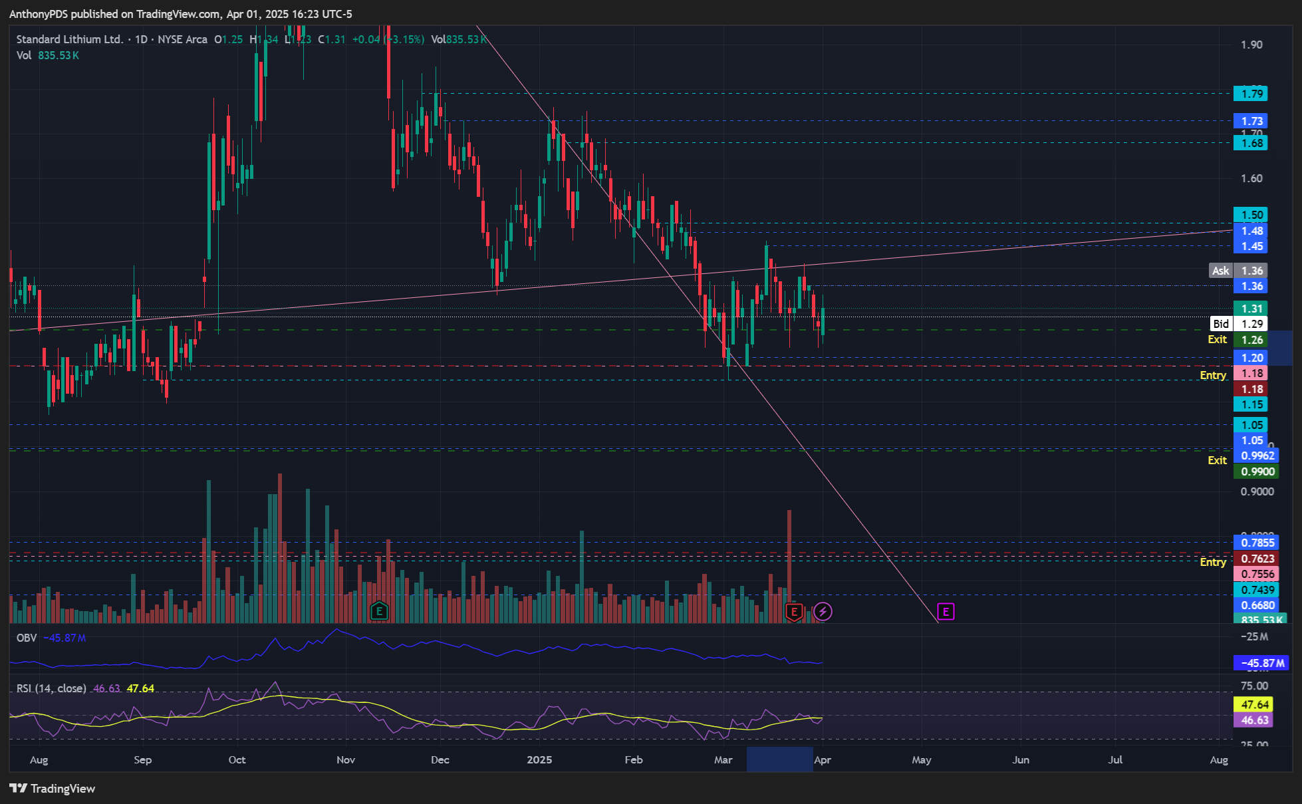Click the Apr label on time axis

tap(823, 759)
